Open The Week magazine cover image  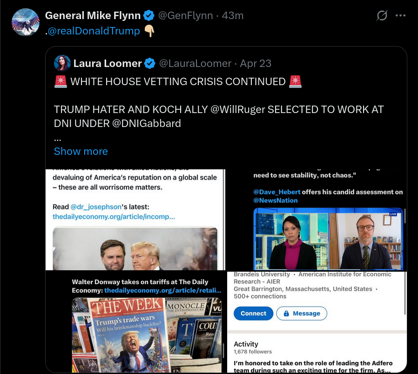coord(135,322)
